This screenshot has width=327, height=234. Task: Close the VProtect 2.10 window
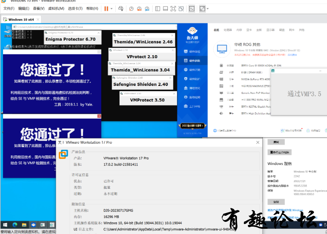tap(173, 50)
